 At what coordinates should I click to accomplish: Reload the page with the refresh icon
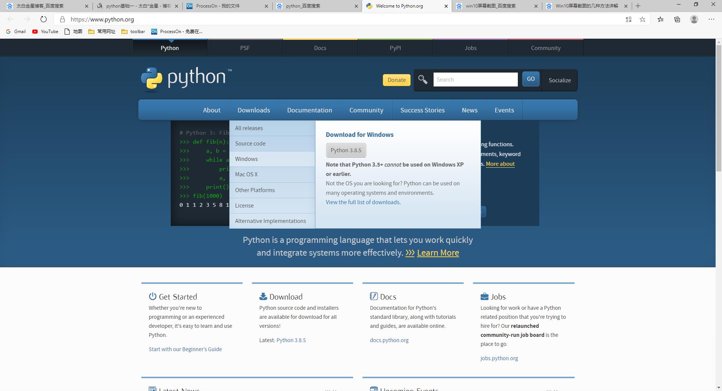44,19
